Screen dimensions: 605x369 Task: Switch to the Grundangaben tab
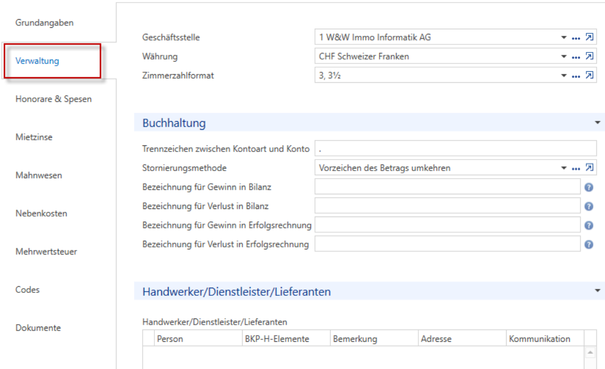pos(44,23)
